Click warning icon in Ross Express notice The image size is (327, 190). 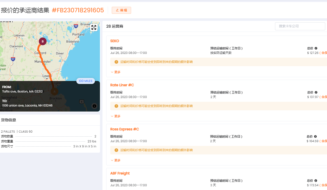pos(116,150)
